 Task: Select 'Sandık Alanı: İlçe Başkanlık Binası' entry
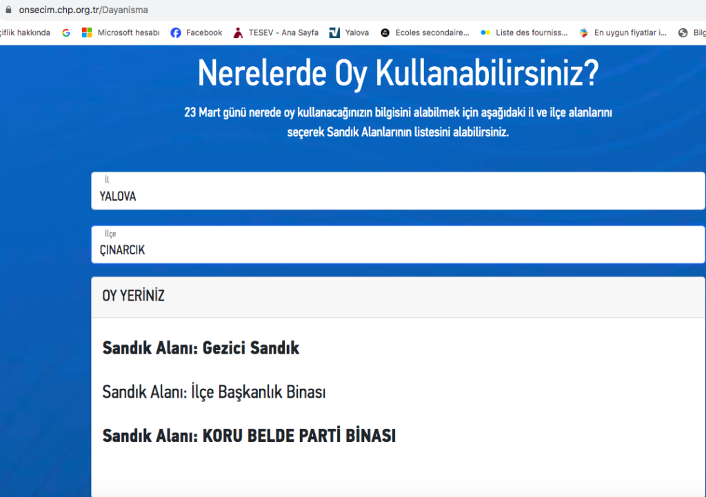214,392
